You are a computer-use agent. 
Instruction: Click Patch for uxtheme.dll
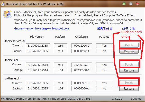(x=129, y=83)
